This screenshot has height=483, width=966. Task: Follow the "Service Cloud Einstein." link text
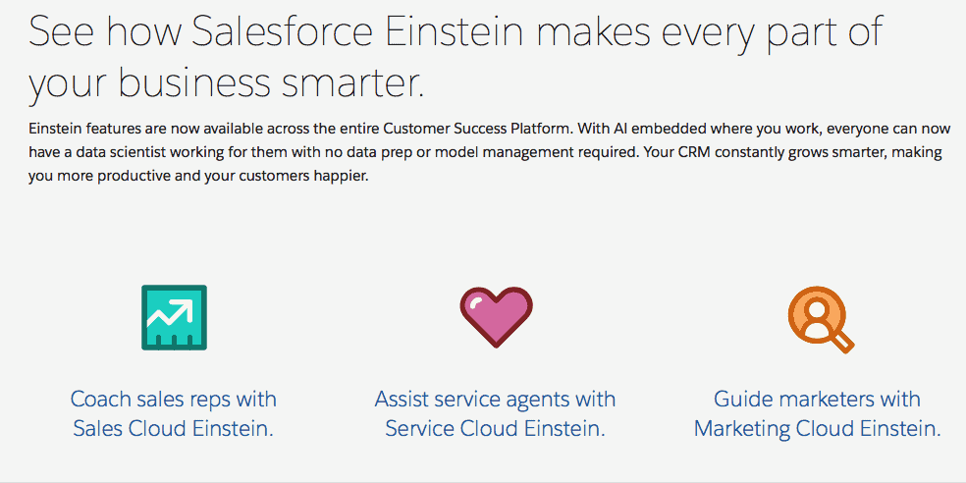tap(496, 428)
